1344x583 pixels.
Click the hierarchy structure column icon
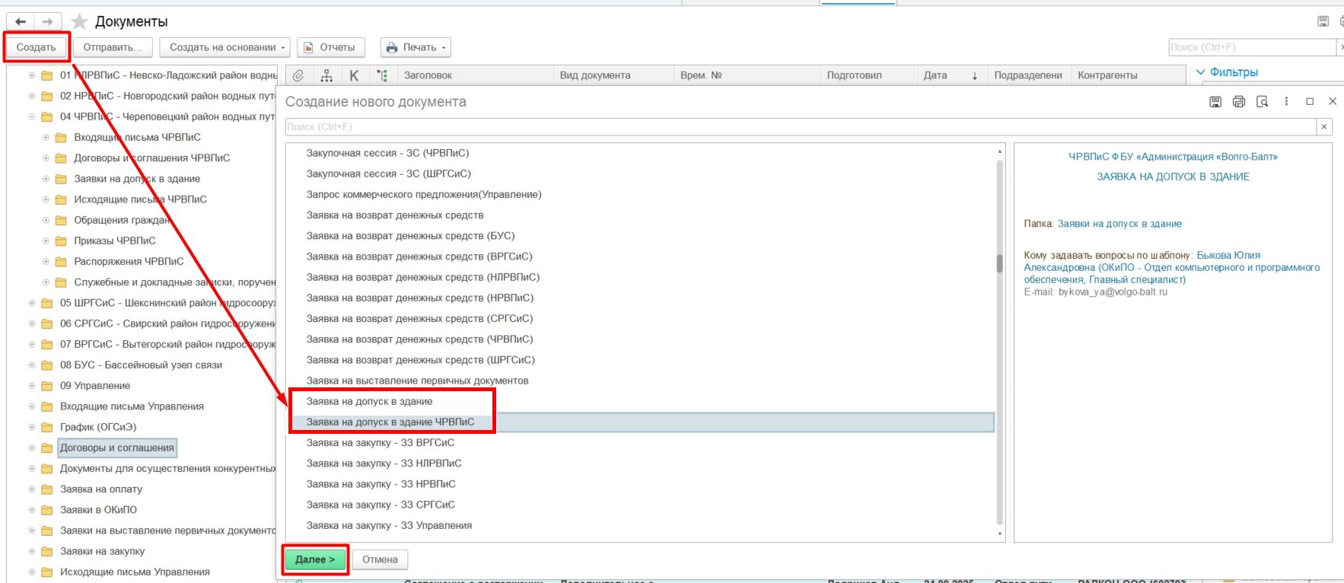click(x=326, y=75)
